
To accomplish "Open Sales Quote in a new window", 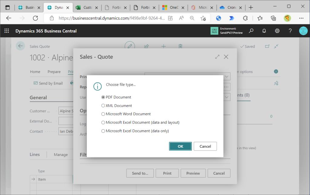I will (x=267, y=46).
